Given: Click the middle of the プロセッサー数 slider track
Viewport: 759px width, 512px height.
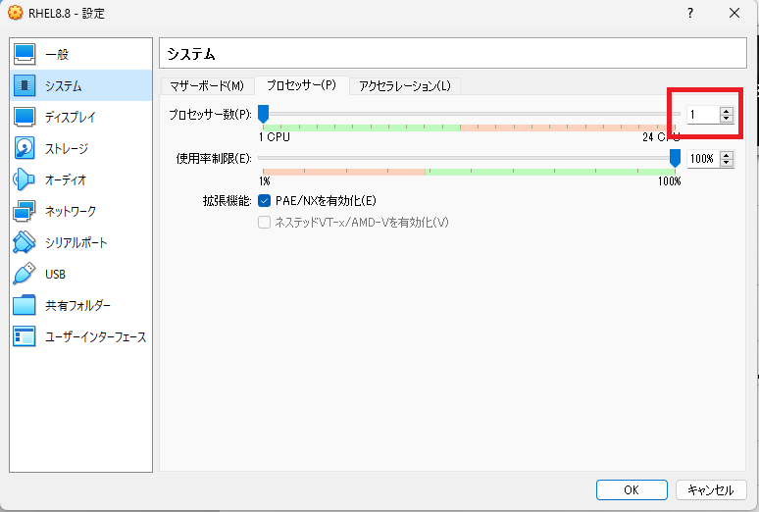Looking at the screenshot, I should 469,114.
